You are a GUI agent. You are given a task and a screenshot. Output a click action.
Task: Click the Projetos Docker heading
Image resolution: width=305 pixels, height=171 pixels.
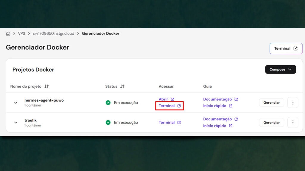[x=33, y=69]
